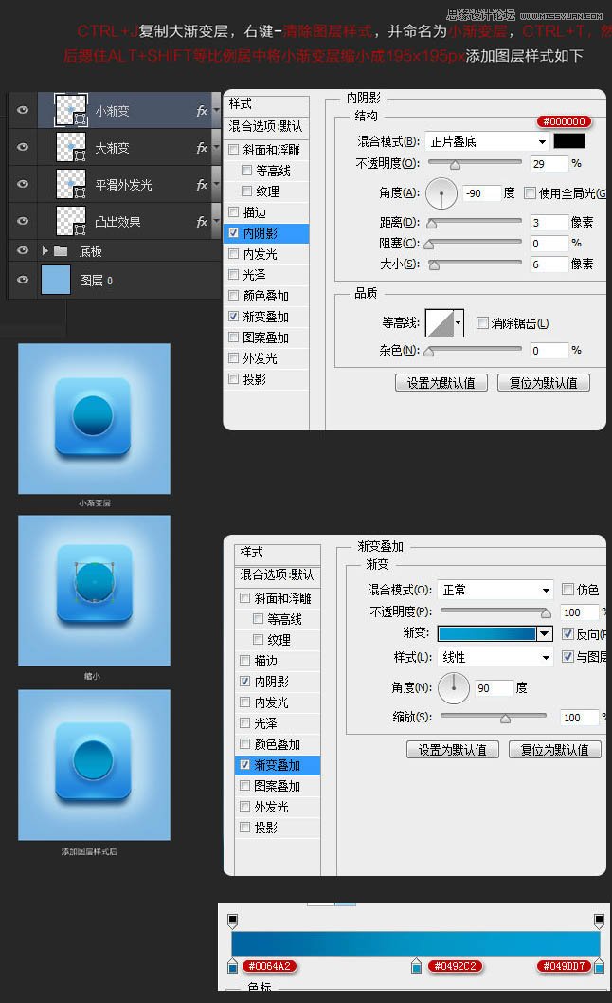612x1003 pixels.
Task: Open 渐变叠加 entry in the 内阴影 dialog
Action: click(266, 317)
